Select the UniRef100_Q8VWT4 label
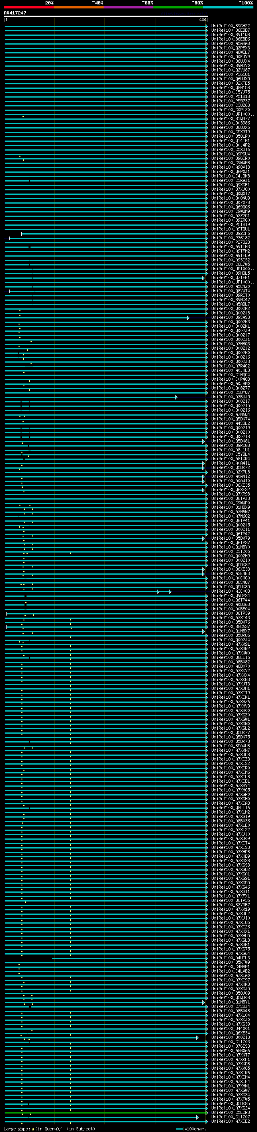The width and height of the screenshot is (257, 1132). tap(230, 291)
